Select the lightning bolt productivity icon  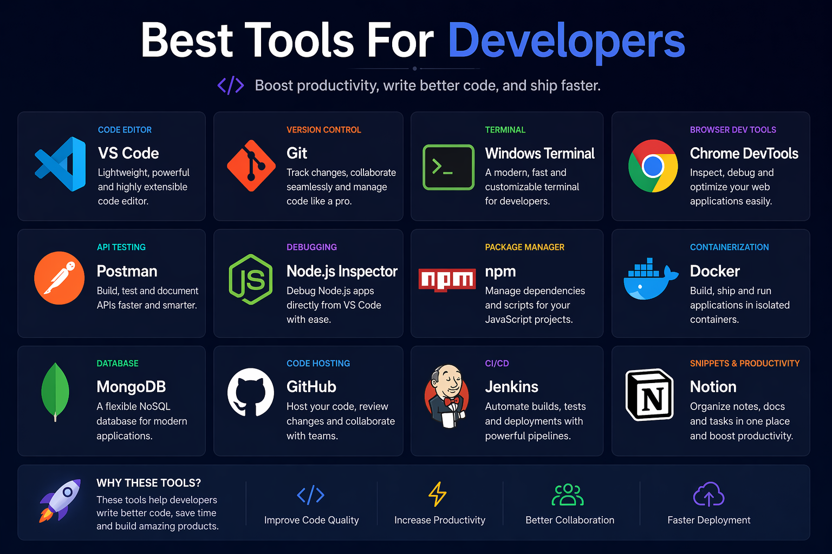click(437, 494)
